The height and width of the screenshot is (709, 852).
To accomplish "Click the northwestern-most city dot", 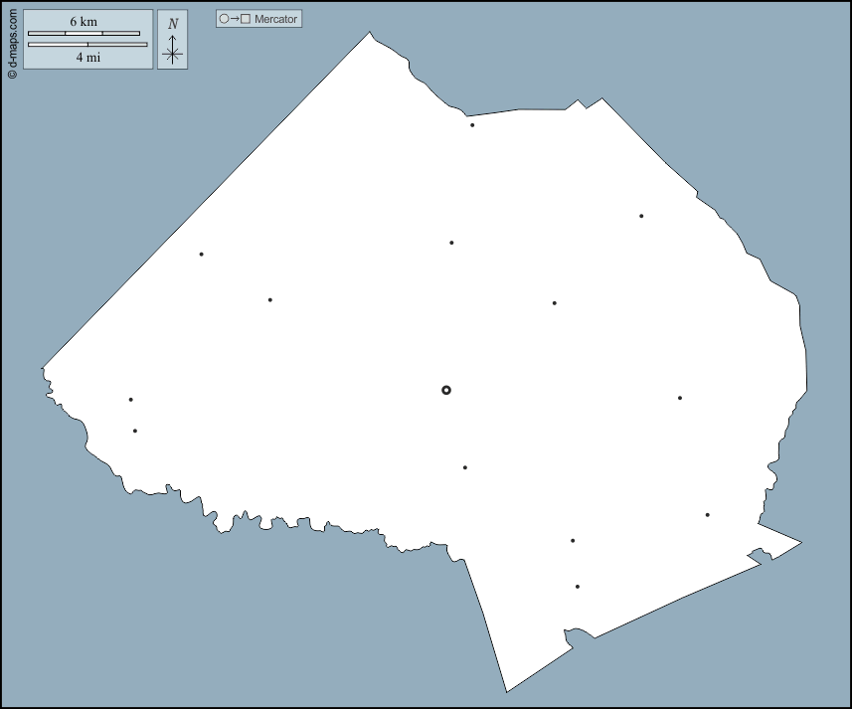I will tap(201, 255).
